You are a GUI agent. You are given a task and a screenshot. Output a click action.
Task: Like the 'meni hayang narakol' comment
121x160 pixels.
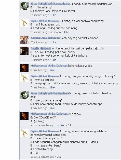[x=54, y=42]
